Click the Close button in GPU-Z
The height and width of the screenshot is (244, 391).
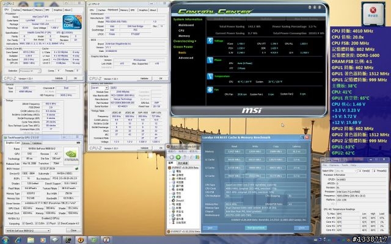click(x=73, y=231)
